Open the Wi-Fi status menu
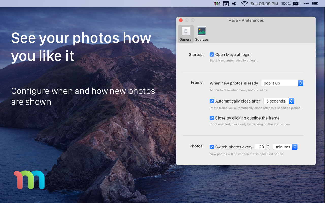Viewport: 325px width, 203px height. point(244,4)
